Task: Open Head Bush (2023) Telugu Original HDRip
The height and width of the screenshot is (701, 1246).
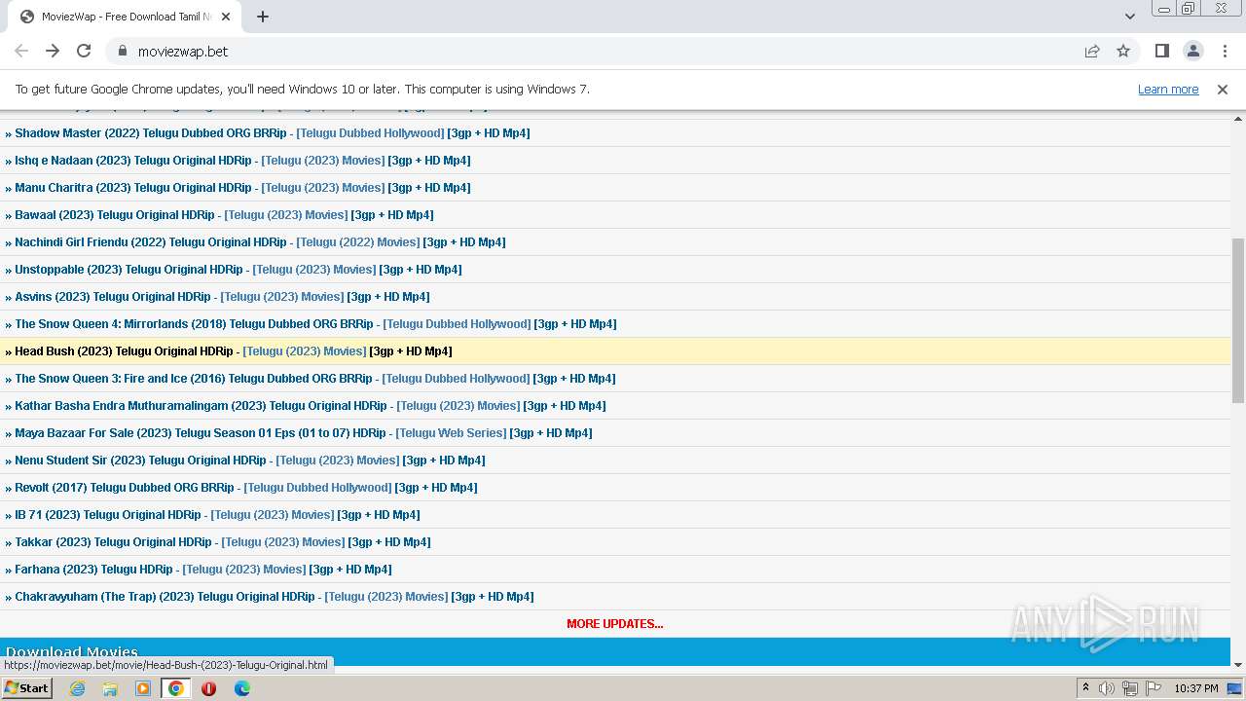Action: (124, 351)
